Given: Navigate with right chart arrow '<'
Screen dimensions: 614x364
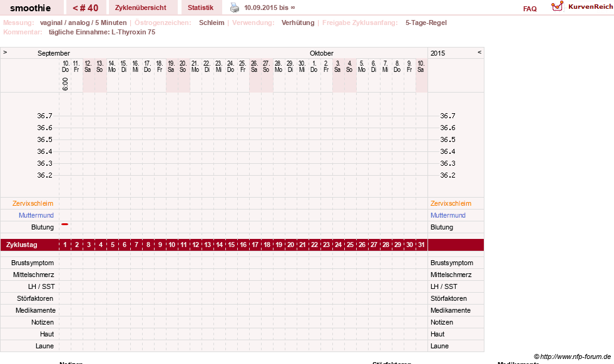Looking at the screenshot, I should pyautogui.click(x=479, y=52).
